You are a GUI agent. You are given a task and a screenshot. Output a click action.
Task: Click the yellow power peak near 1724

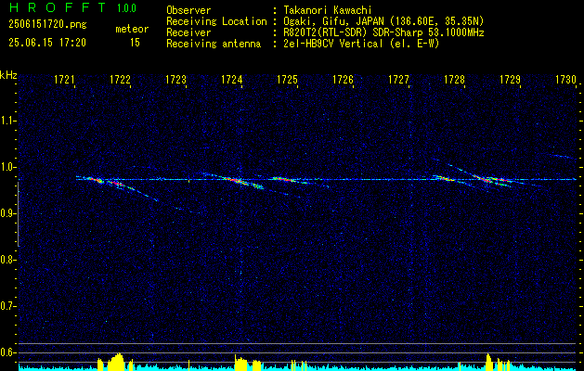click(x=241, y=364)
